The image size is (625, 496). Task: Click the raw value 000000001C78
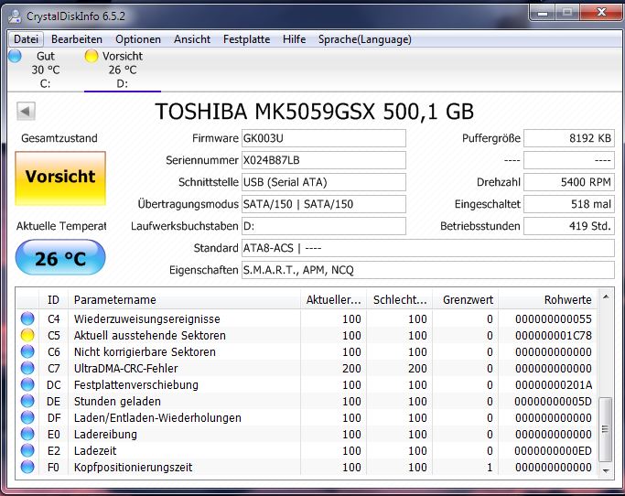click(554, 335)
